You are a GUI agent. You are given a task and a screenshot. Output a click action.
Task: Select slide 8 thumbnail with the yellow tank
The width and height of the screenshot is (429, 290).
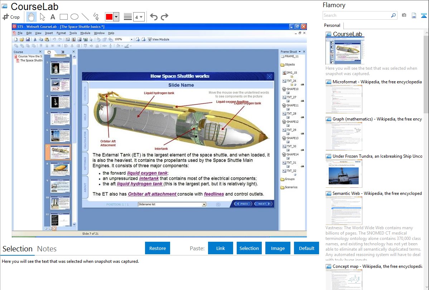click(x=60, y=169)
